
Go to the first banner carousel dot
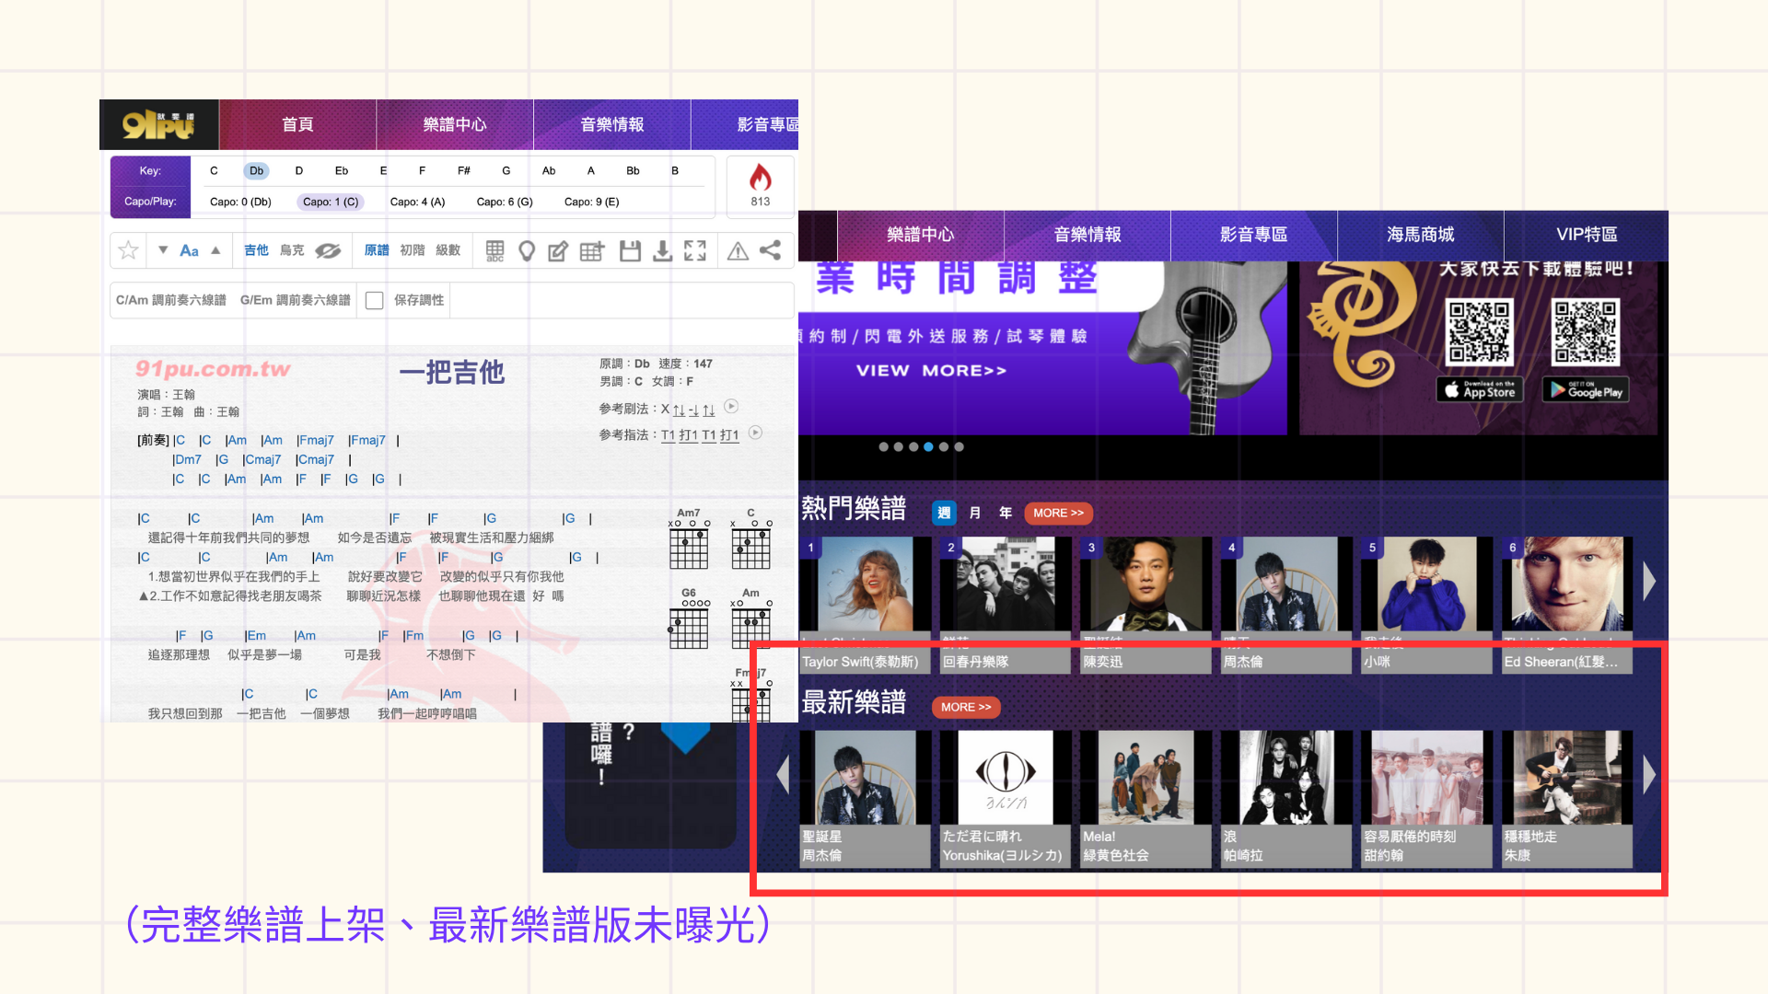883,446
